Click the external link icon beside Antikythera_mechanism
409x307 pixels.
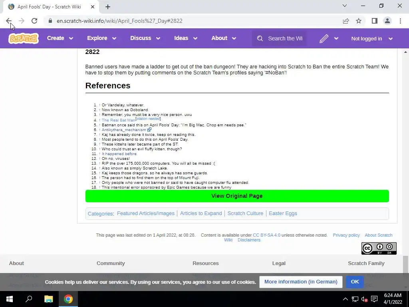tap(149, 130)
